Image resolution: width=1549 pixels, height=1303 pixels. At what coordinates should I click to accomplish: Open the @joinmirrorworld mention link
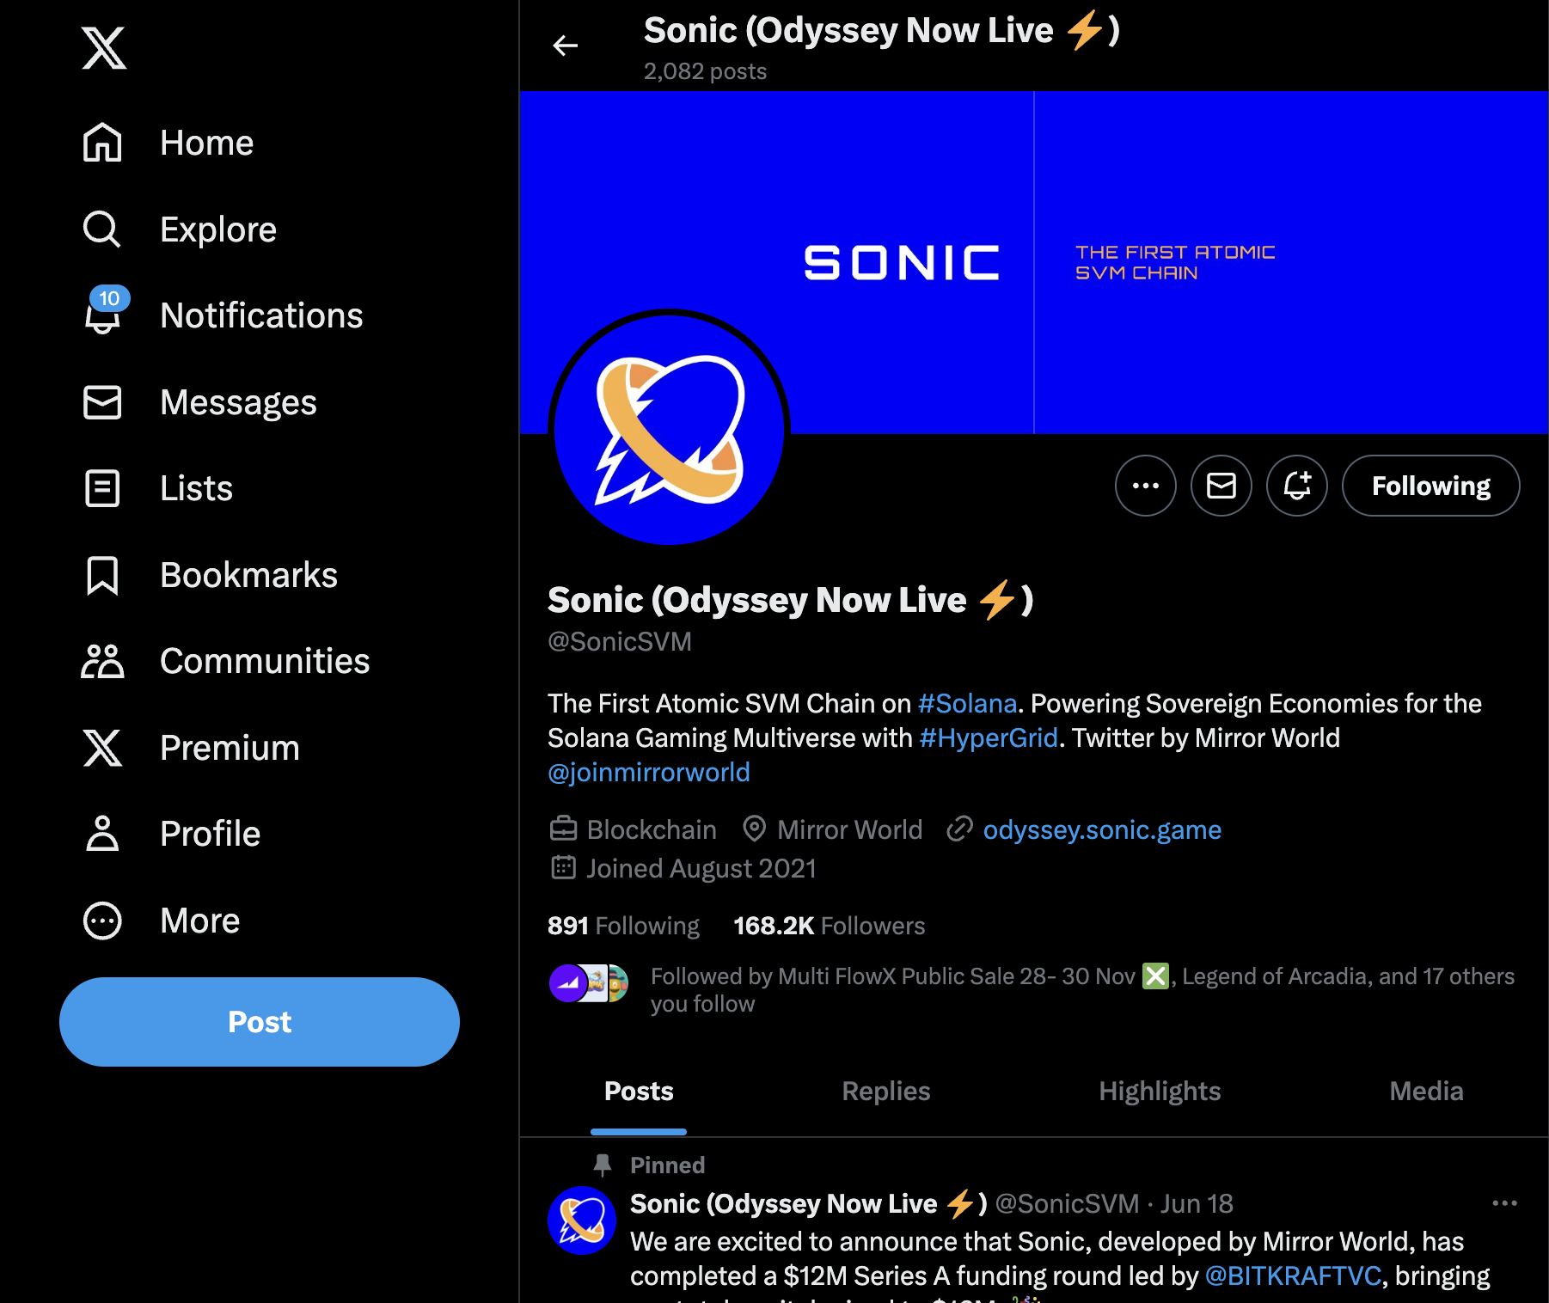649,772
